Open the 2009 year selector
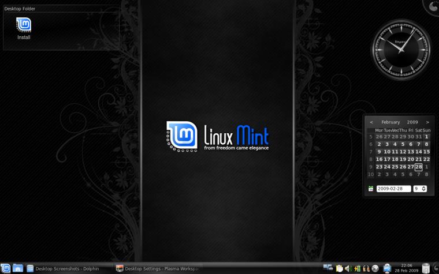 click(412, 122)
